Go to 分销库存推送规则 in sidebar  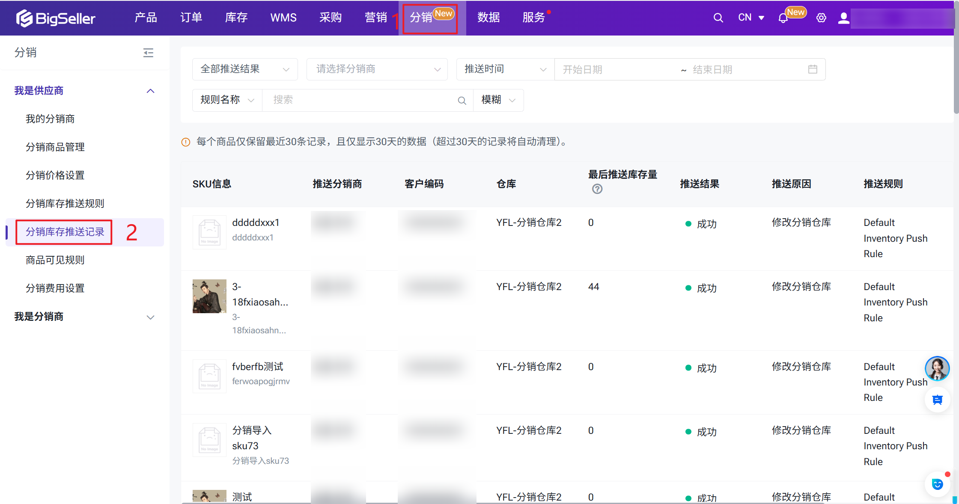[x=65, y=204]
